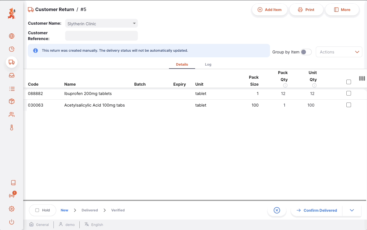Click the Log out power icon

12,222
